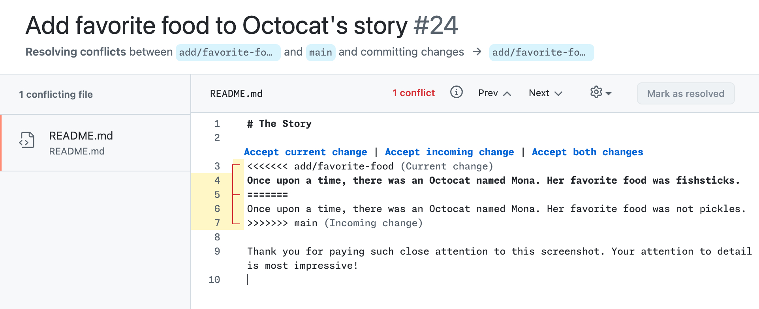Click the first add/favorite-fo… source branch label

(227, 52)
